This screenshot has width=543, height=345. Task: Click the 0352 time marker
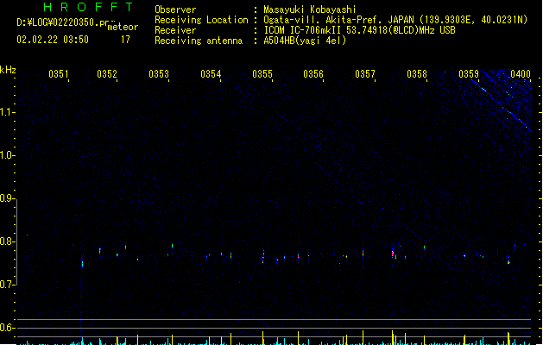[107, 74]
